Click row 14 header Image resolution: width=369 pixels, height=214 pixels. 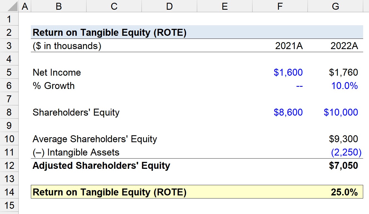tap(9, 192)
